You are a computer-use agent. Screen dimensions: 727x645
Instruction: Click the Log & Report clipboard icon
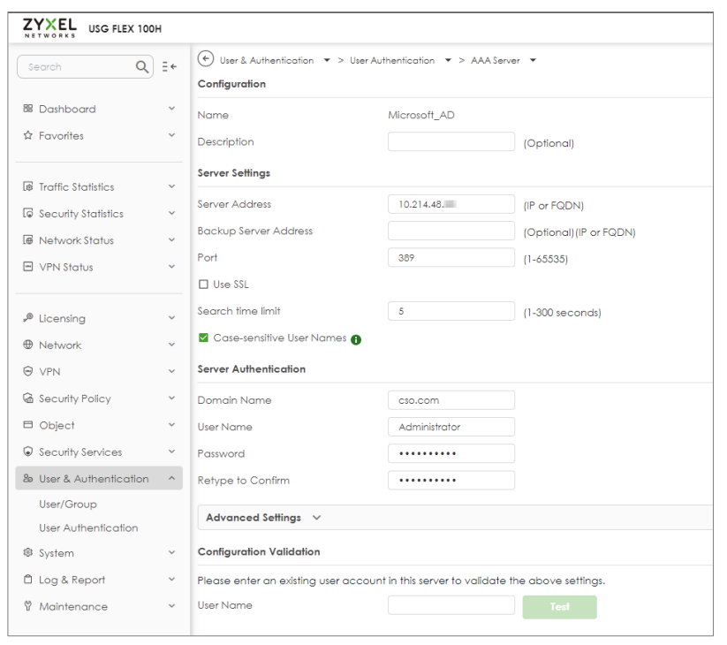pos(27,580)
